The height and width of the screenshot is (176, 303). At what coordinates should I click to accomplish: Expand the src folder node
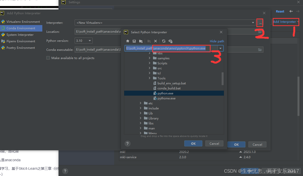(x=149, y=68)
